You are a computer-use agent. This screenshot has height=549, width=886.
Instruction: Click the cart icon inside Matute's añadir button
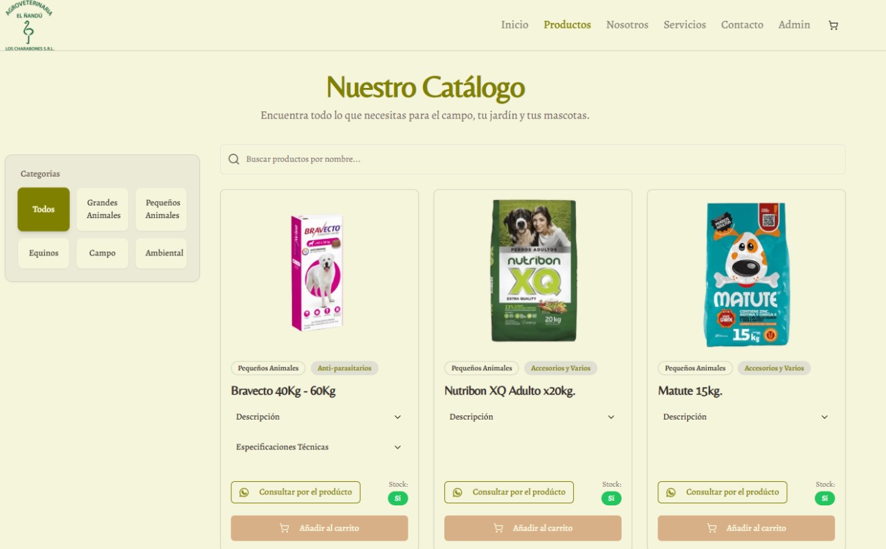[712, 528]
